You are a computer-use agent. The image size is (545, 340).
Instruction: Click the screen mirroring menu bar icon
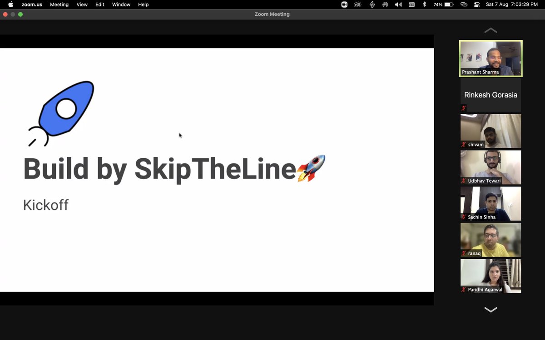(464, 5)
